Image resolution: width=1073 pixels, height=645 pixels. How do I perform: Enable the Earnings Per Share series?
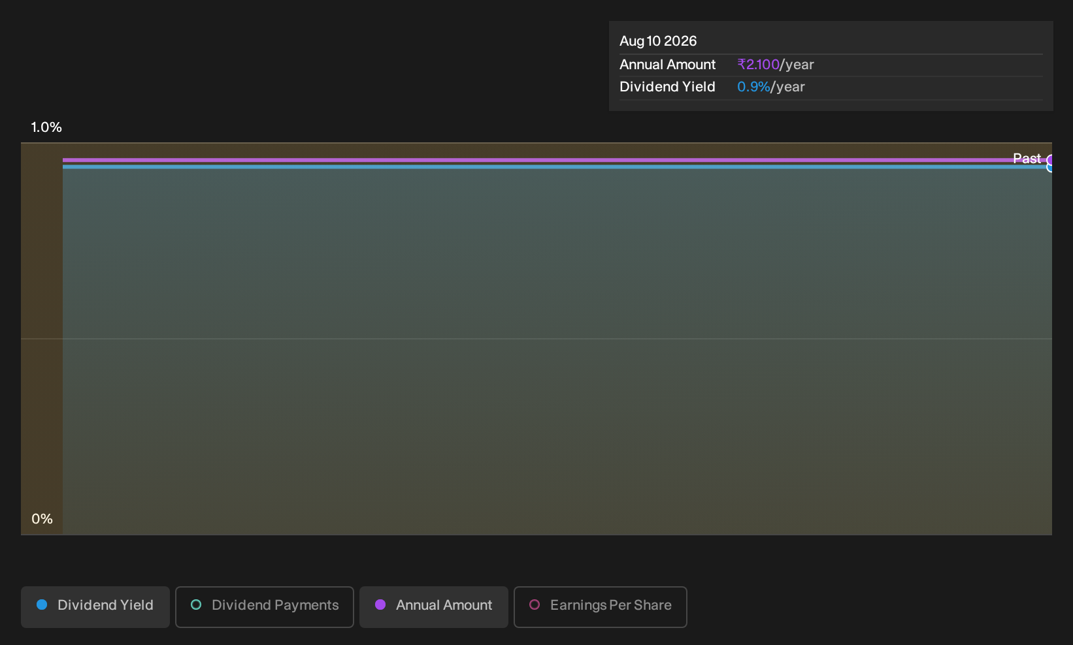pos(601,607)
